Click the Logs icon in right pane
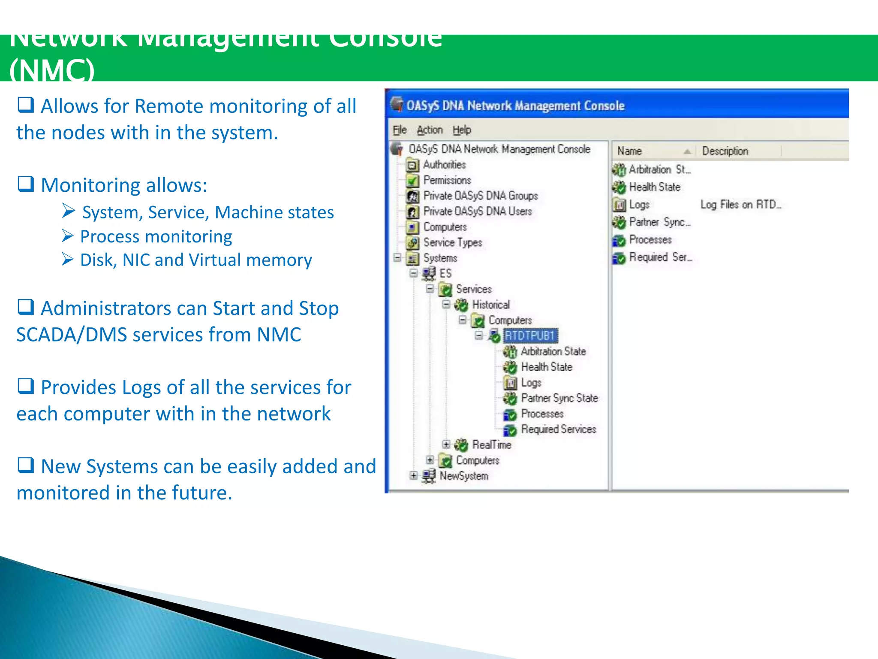The width and height of the screenshot is (878, 659). point(619,205)
